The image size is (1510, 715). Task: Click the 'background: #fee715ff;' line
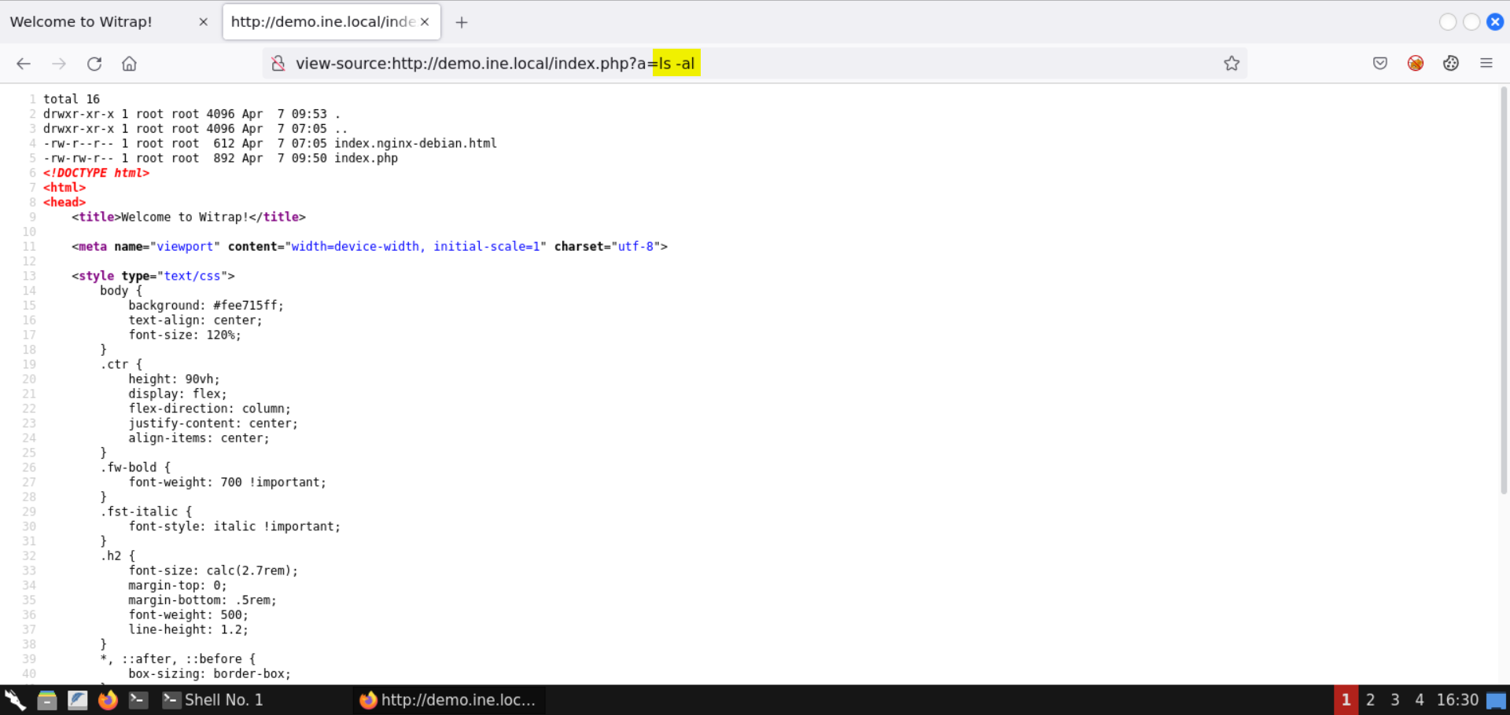pyautogui.click(x=206, y=306)
